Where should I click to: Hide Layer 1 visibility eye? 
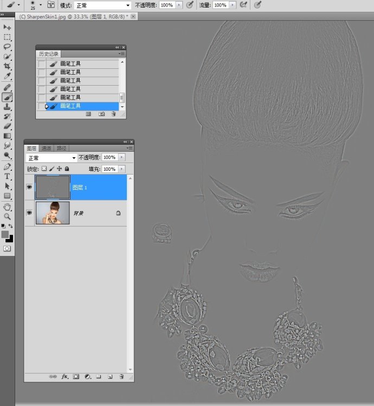[29, 187]
